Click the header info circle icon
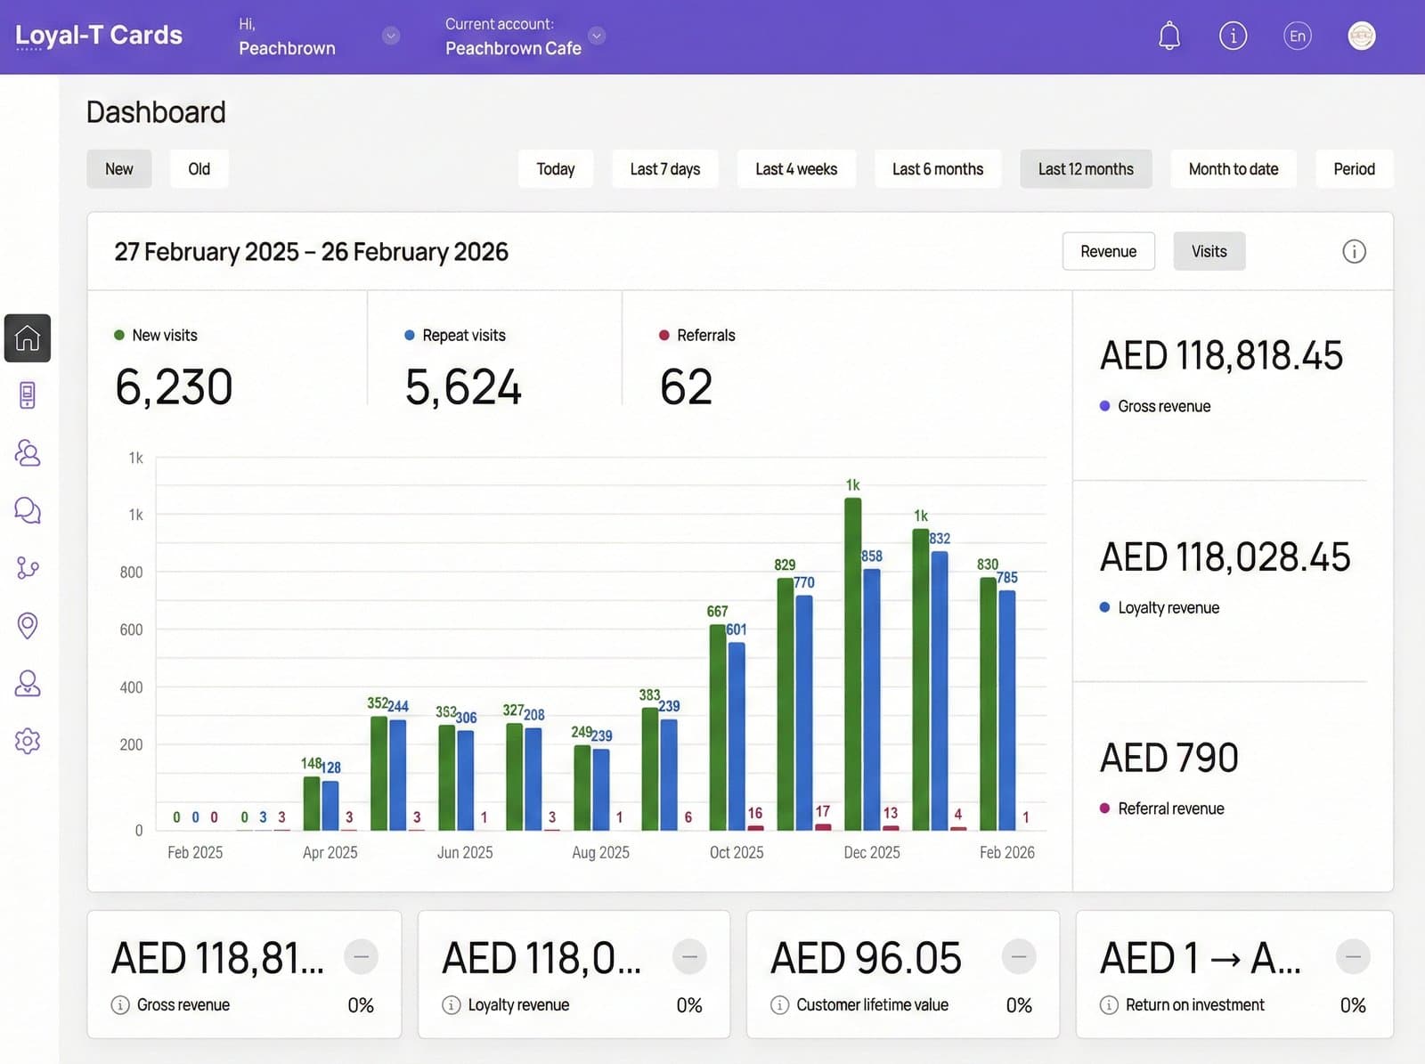The height and width of the screenshot is (1064, 1425). (x=1233, y=36)
